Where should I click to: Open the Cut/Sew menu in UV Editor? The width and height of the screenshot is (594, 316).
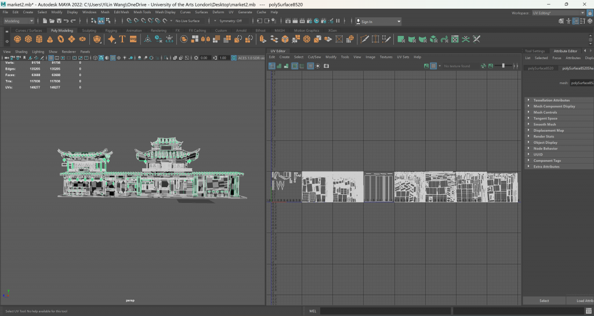click(314, 57)
